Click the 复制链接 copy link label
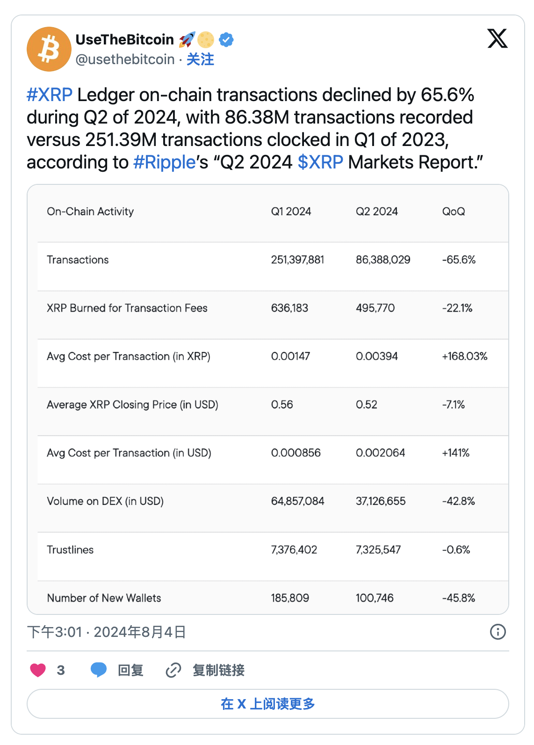The image size is (534, 745). [x=218, y=670]
